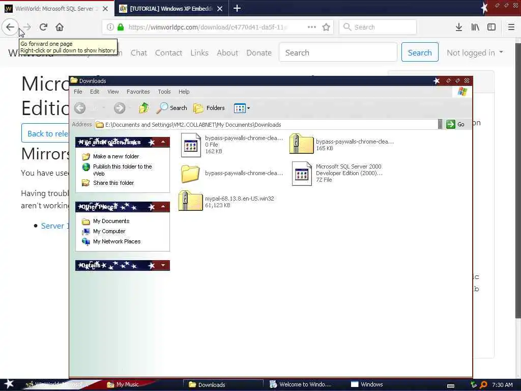Screen dimensions: 521x391
Task: Click the blue Search button on WinWorld
Action: click(x=420, y=52)
